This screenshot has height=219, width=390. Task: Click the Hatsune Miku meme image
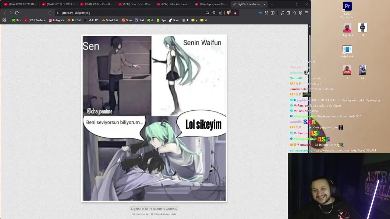pos(154,118)
